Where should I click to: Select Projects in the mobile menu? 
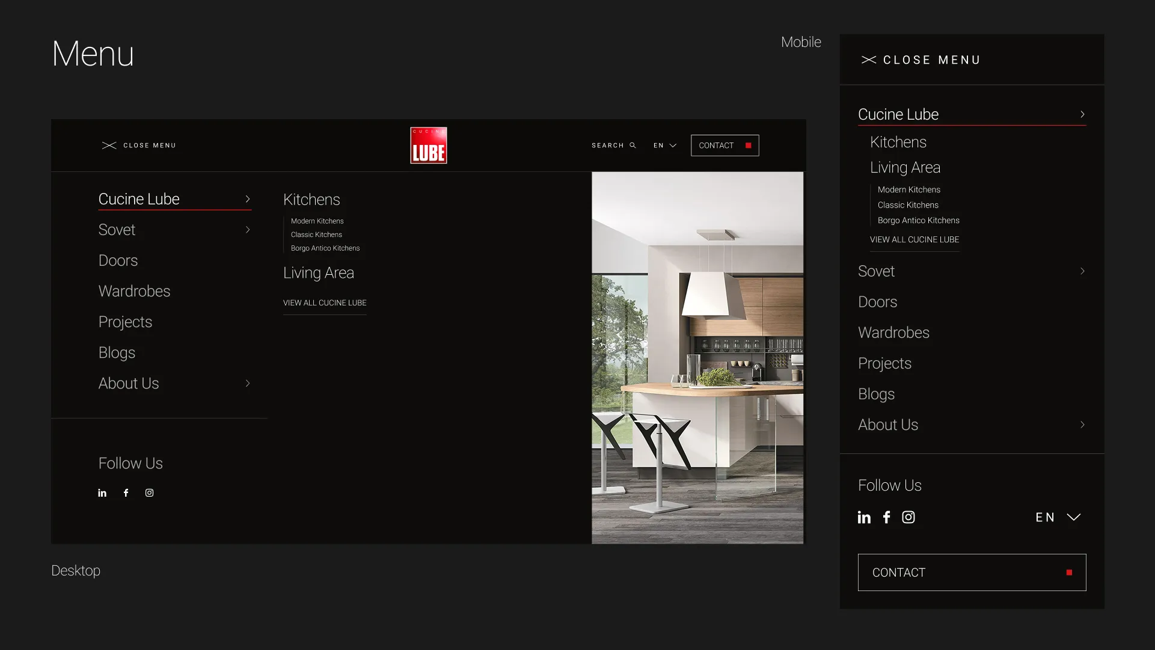pyautogui.click(x=884, y=363)
